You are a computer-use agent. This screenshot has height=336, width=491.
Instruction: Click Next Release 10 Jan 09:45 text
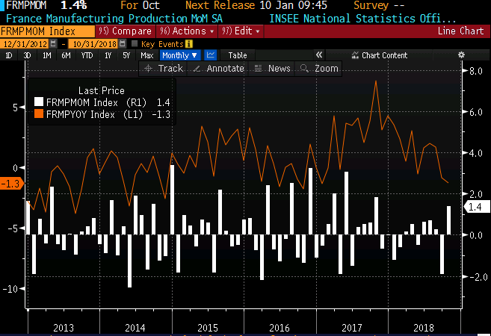[256, 5]
